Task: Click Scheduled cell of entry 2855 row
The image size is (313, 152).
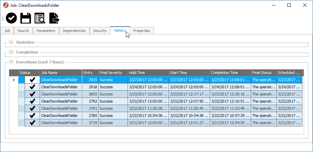Action: tap(289, 94)
